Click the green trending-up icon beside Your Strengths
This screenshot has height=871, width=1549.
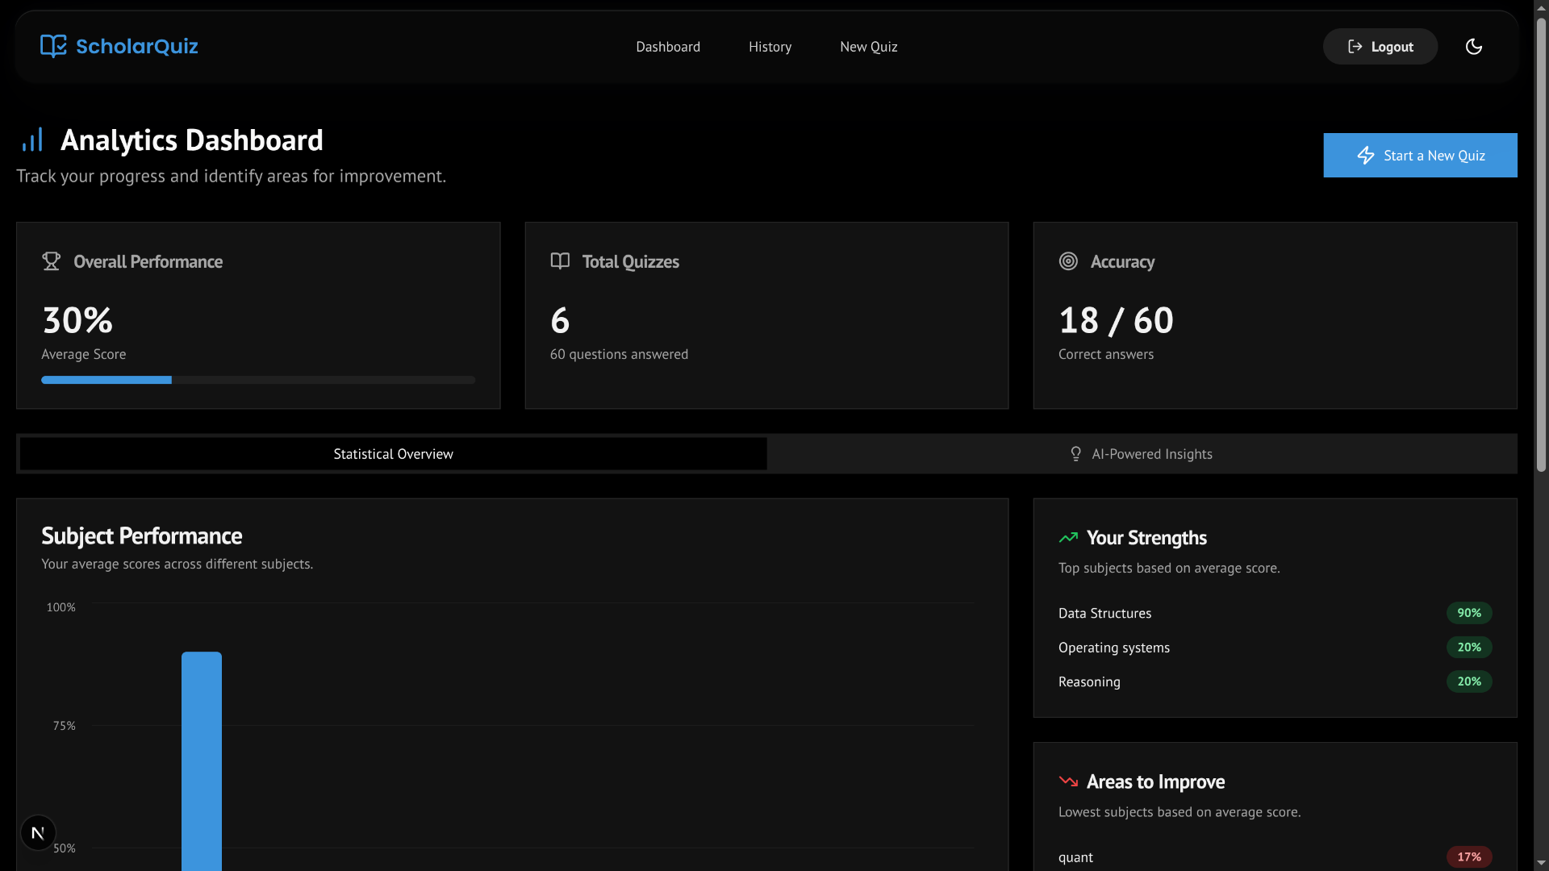[1068, 537]
